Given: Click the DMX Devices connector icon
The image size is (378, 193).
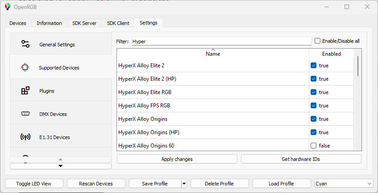Looking at the screenshot, I should click(x=25, y=113).
